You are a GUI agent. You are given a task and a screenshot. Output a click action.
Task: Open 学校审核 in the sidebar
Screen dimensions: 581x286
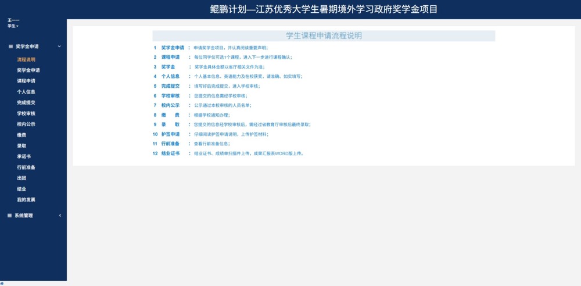pyautogui.click(x=26, y=113)
